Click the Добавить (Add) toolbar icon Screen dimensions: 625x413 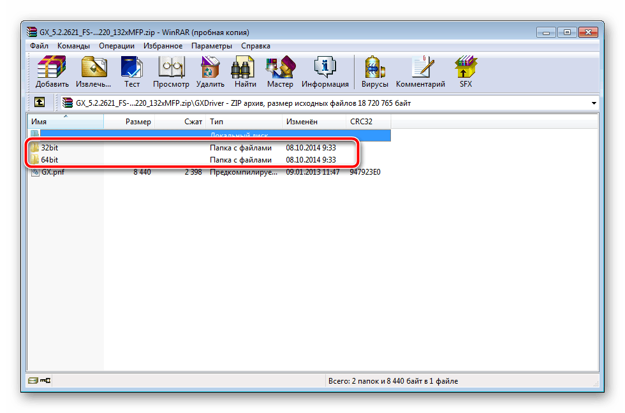[x=52, y=71]
